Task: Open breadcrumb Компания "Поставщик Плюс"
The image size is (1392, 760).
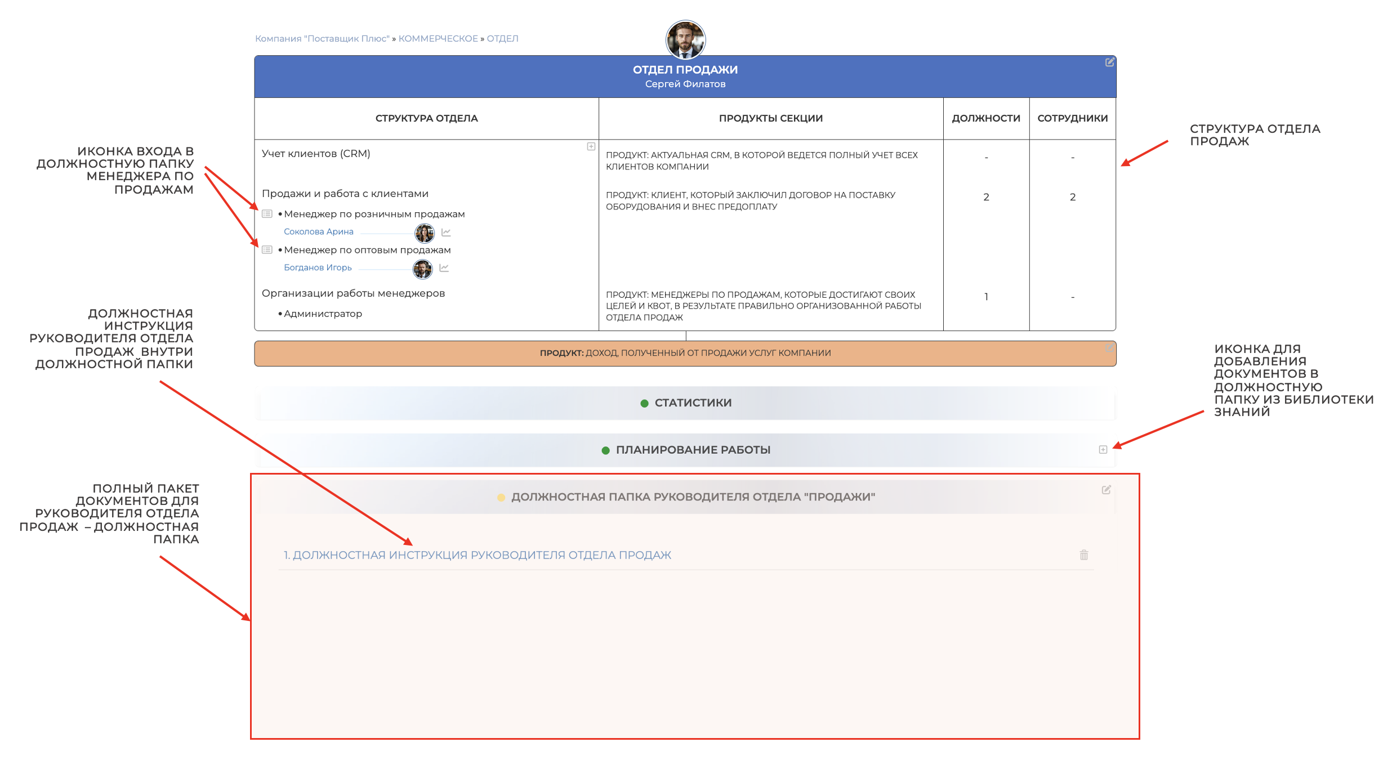Action: click(322, 39)
